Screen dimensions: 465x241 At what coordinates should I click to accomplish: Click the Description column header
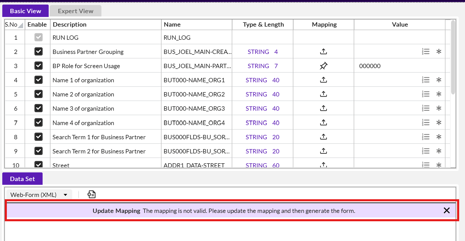[106, 25]
